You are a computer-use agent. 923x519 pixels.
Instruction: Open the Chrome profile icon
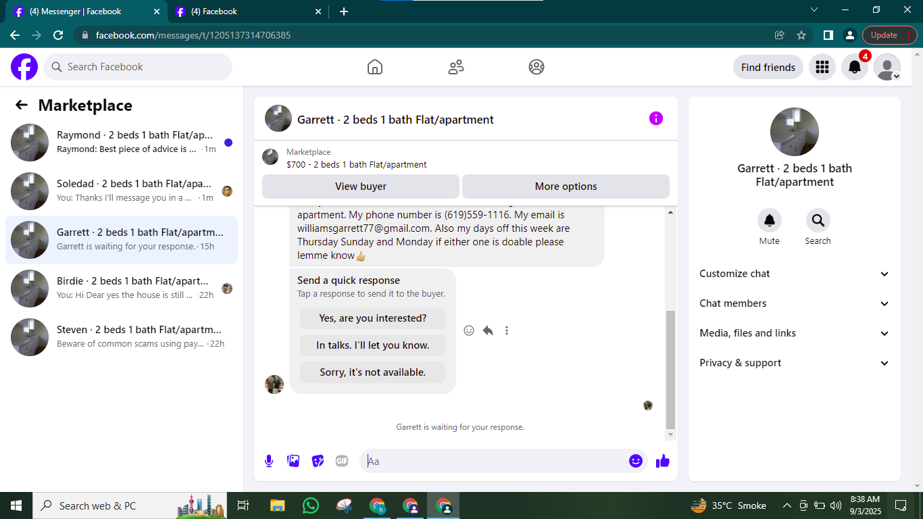[850, 35]
